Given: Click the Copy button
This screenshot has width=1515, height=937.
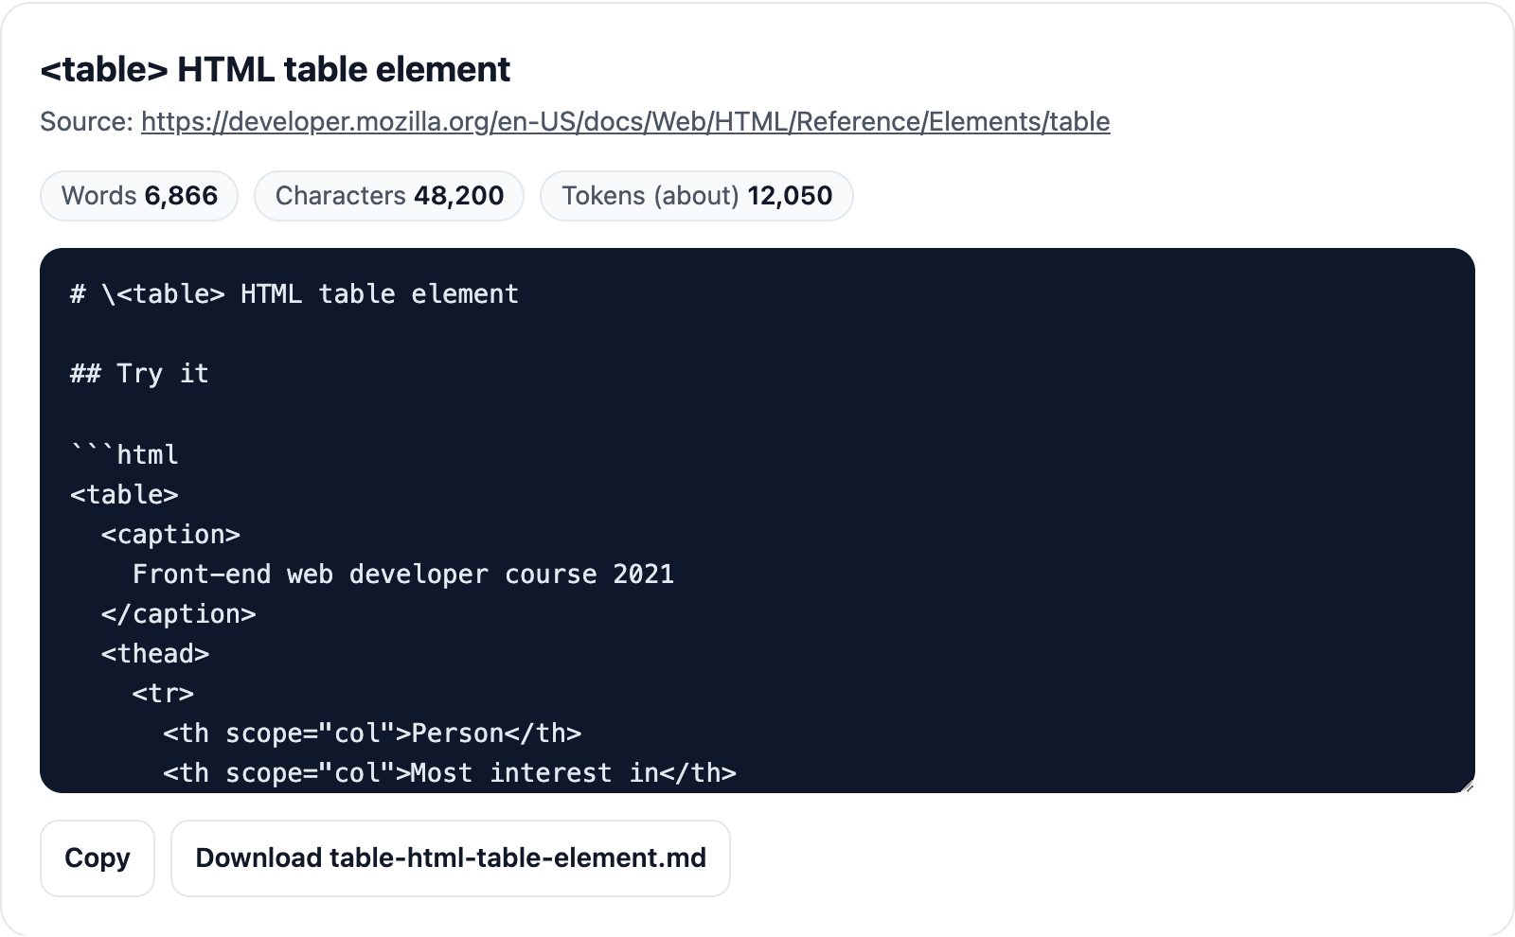Looking at the screenshot, I should coord(98,857).
